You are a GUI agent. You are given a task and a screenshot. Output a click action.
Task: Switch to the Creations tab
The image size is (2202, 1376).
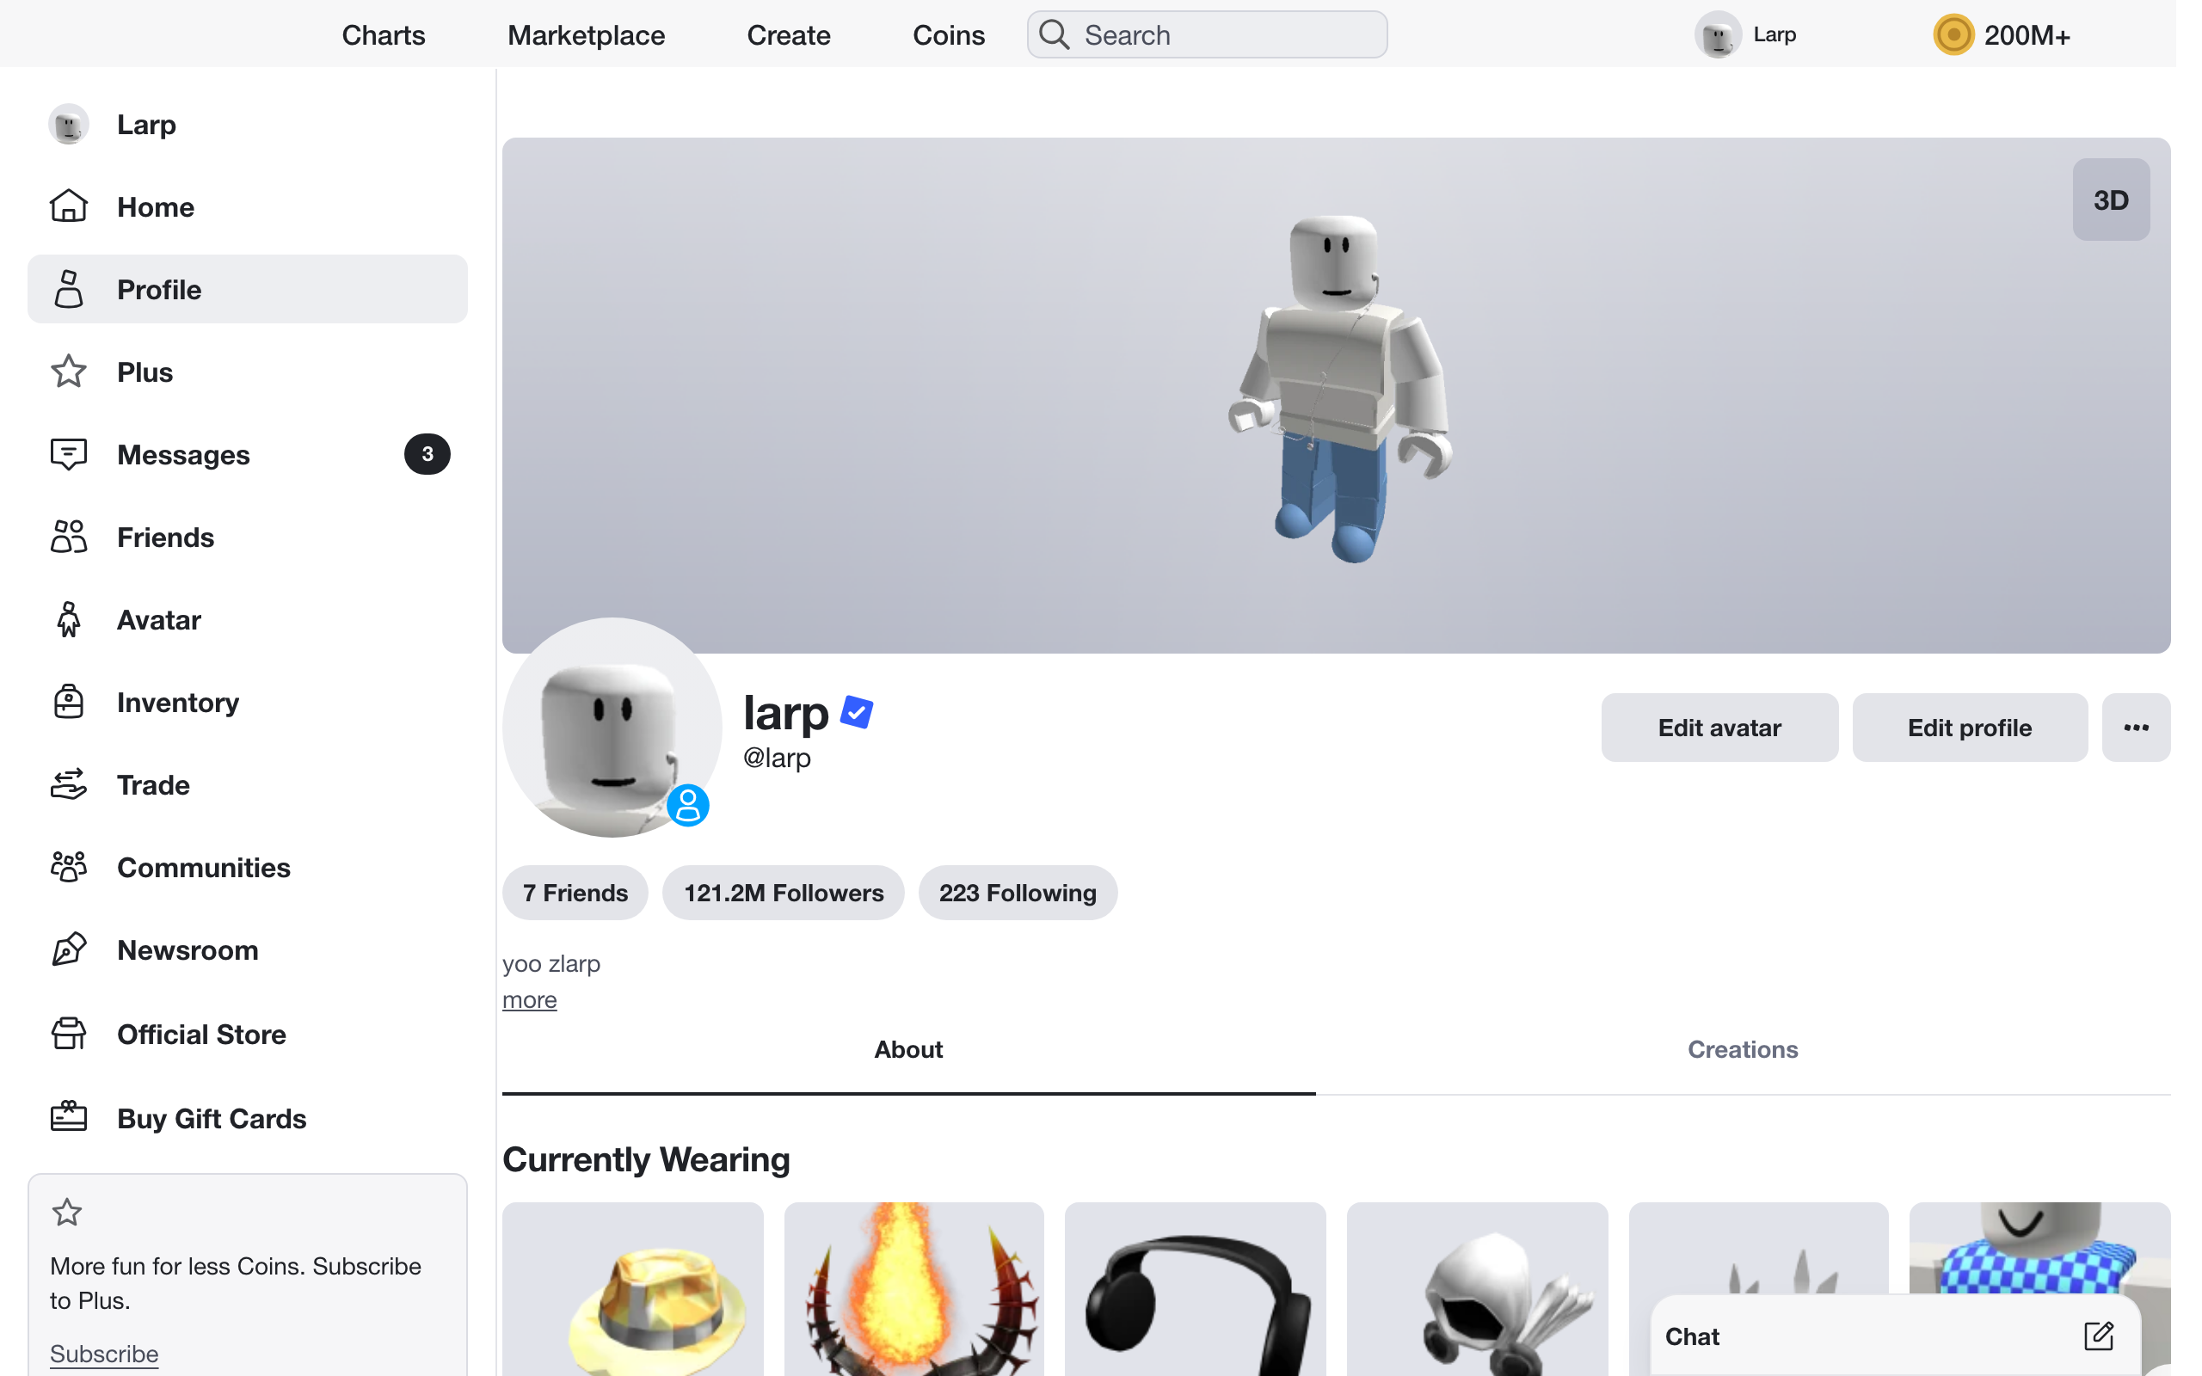1743,1049
